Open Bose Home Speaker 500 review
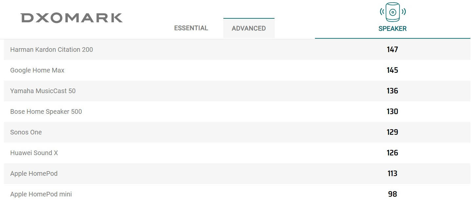This screenshot has height=201, width=471. 46,111
